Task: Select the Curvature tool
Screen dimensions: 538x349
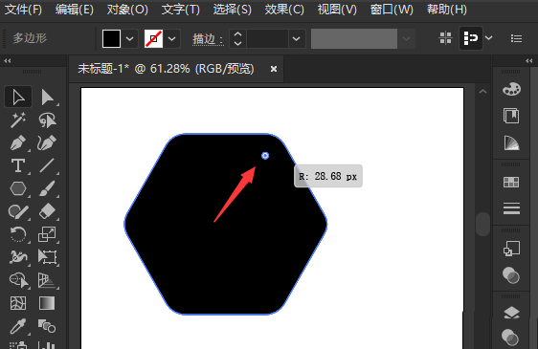Action: coord(47,143)
